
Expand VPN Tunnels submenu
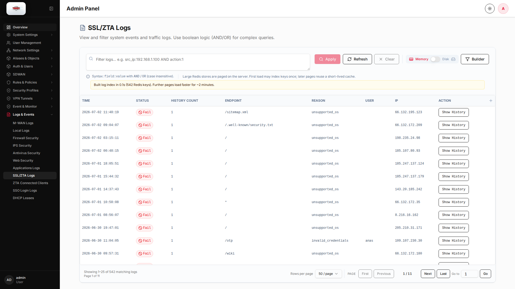click(52, 98)
